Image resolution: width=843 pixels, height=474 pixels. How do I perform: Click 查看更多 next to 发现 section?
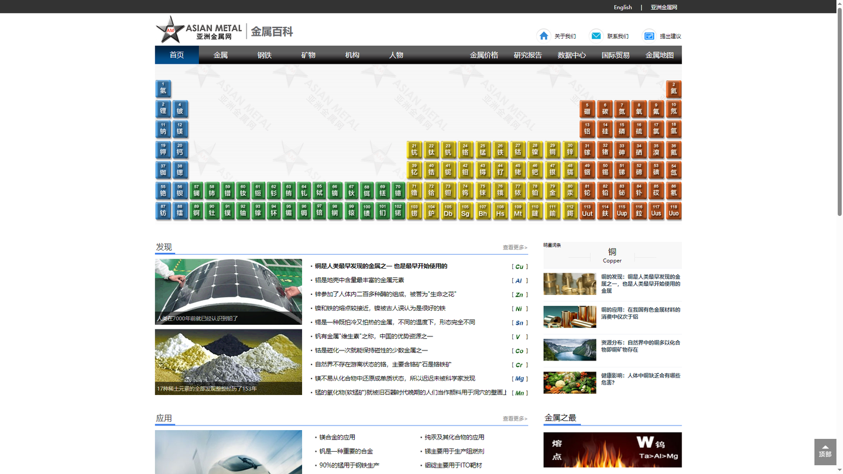515,248
